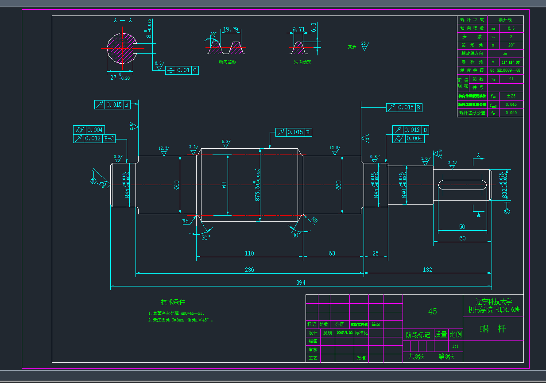The height and width of the screenshot is (383, 546).
Task: Select the 0.015 B runout frame above worm center
Action: 294,132
